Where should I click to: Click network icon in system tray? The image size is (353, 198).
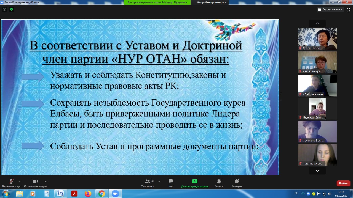pos(324,194)
